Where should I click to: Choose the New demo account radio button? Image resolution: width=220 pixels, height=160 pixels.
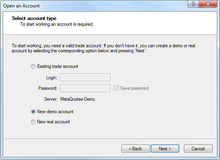pos(33,112)
